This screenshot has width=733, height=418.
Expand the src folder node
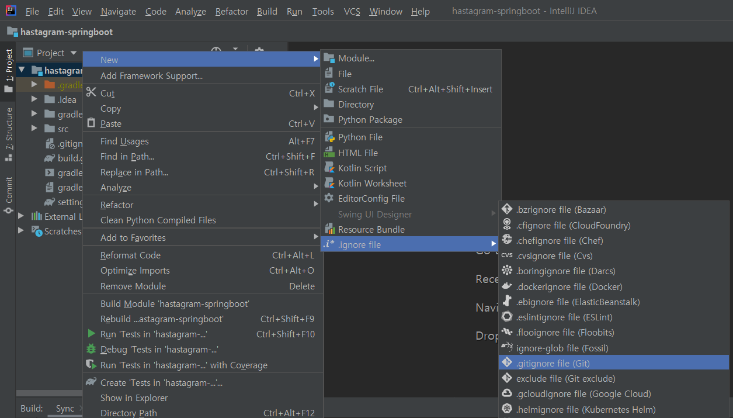(x=34, y=129)
